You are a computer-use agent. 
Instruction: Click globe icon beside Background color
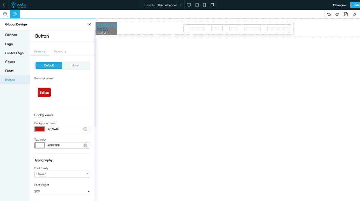click(85, 129)
